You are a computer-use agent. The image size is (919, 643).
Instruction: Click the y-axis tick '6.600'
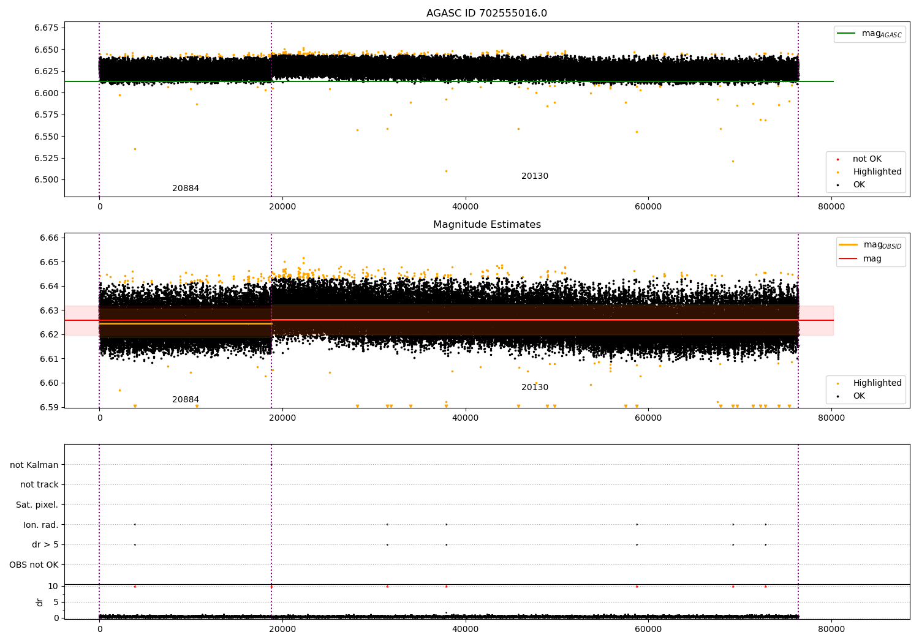coord(47,93)
